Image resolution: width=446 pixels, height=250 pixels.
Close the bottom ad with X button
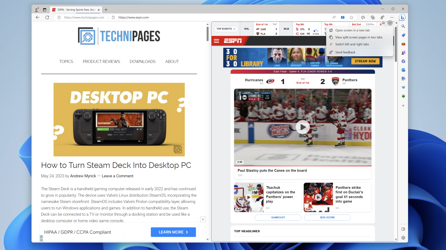(203, 219)
